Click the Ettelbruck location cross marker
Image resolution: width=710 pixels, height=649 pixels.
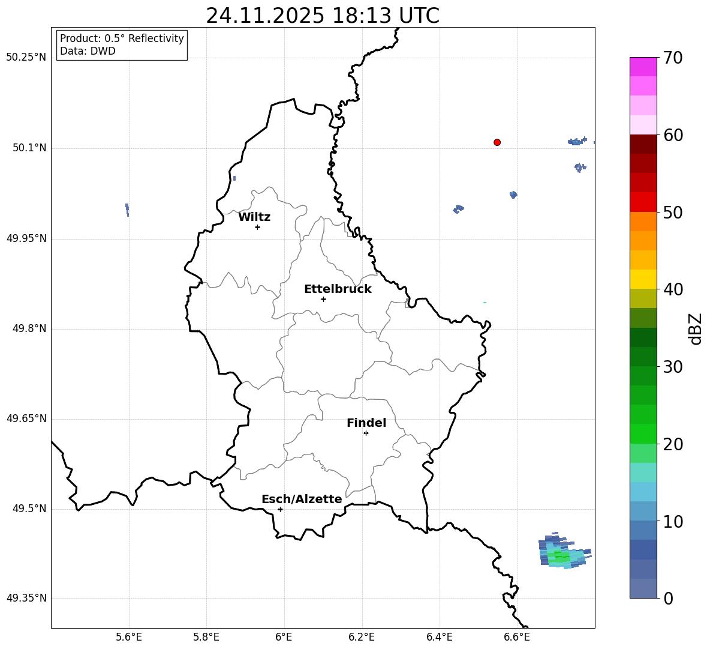pyautogui.click(x=323, y=299)
